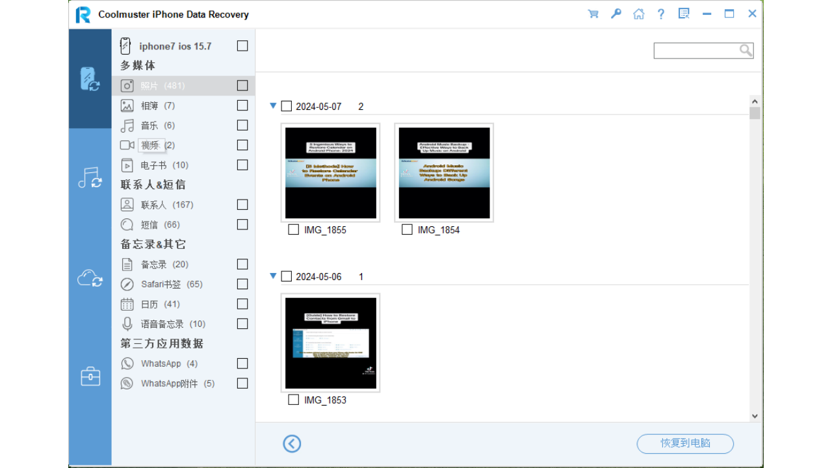Check the 照片 (481) checkbox
The image size is (832, 468).
pyautogui.click(x=242, y=85)
